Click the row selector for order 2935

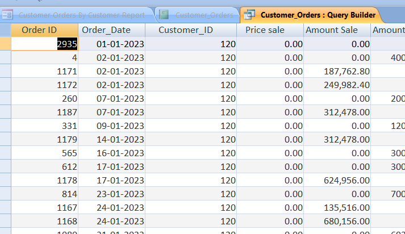tap(6, 44)
